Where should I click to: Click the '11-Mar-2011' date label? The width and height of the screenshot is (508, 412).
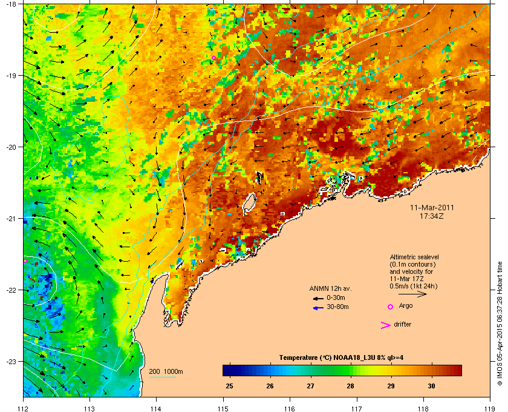pos(432,208)
